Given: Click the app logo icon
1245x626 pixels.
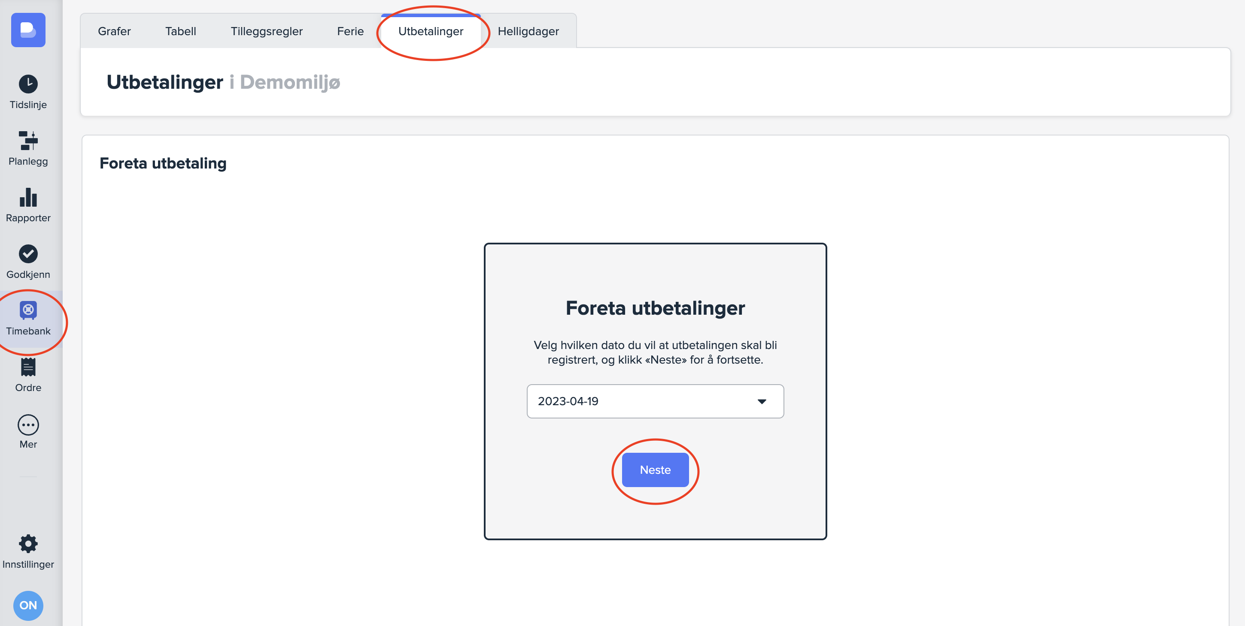Looking at the screenshot, I should click(x=28, y=30).
